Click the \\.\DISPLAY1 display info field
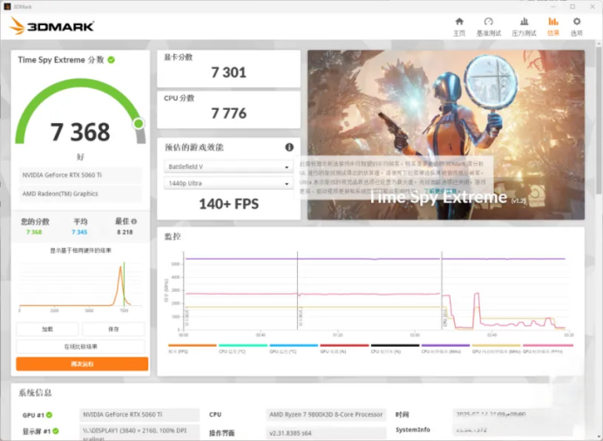The height and width of the screenshot is (441, 603). pos(139,432)
